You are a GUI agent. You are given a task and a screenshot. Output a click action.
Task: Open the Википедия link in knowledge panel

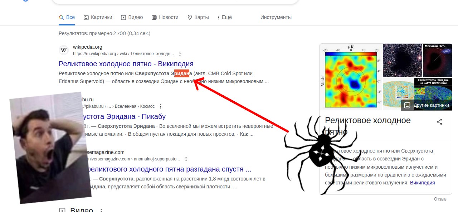(x=422, y=183)
